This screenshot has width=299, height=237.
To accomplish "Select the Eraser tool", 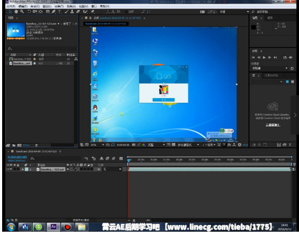I will point(78,12).
